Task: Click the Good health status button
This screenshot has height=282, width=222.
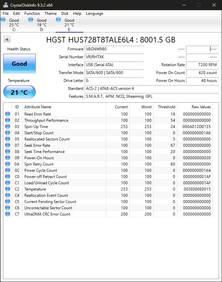Action: pyautogui.click(x=19, y=64)
